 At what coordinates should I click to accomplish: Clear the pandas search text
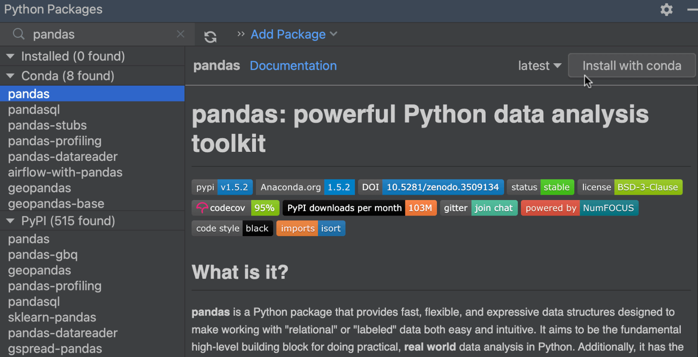(x=181, y=34)
